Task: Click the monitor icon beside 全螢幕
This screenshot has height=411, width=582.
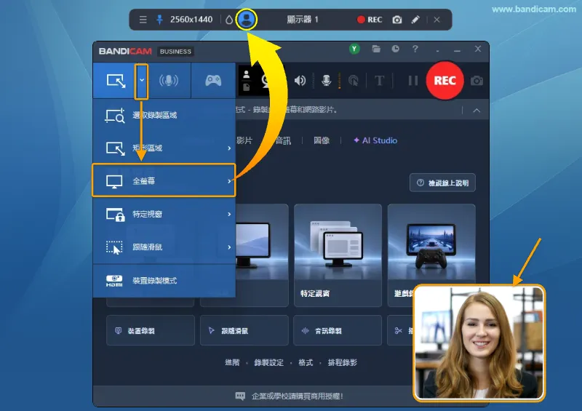Action: [114, 181]
